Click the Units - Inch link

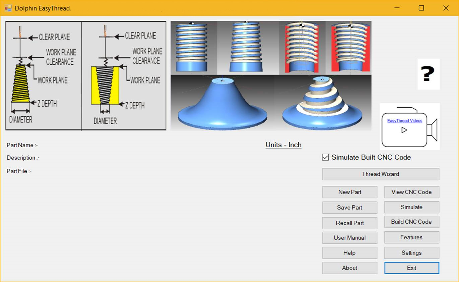(283, 145)
